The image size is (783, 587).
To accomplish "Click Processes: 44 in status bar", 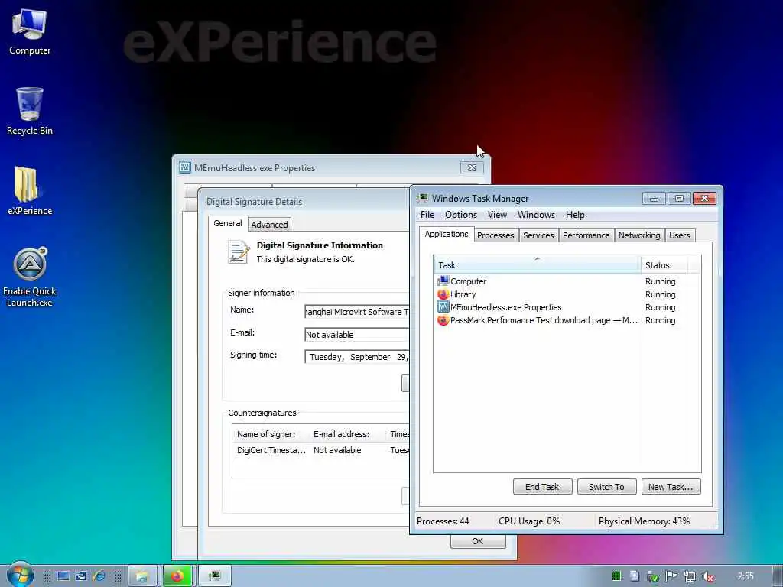I will (443, 521).
